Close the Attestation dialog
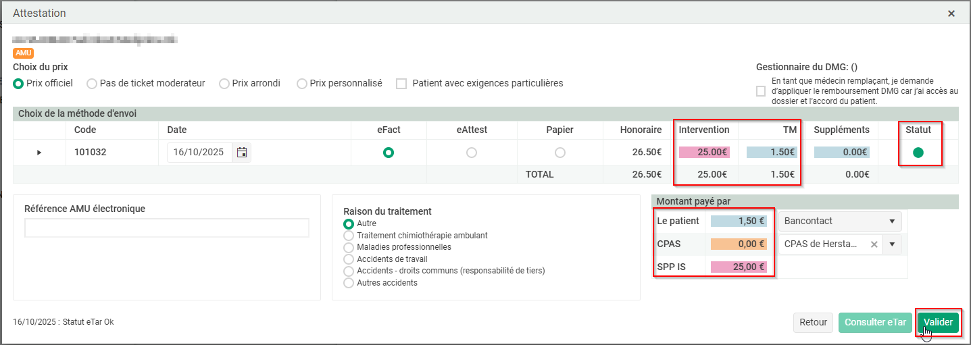 pos(951,14)
